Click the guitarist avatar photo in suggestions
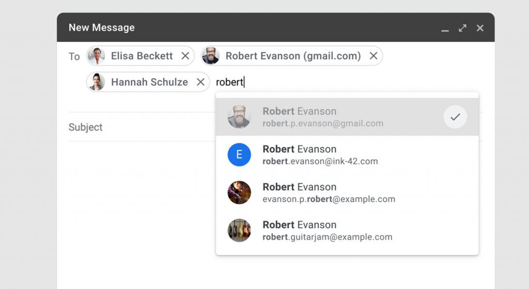This screenshot has width=529, height=289. tap(239, 193)
